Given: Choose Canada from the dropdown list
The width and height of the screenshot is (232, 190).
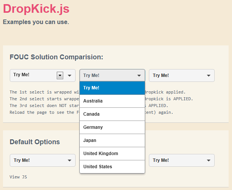Looking at the screenshot, I should point(112,114).
